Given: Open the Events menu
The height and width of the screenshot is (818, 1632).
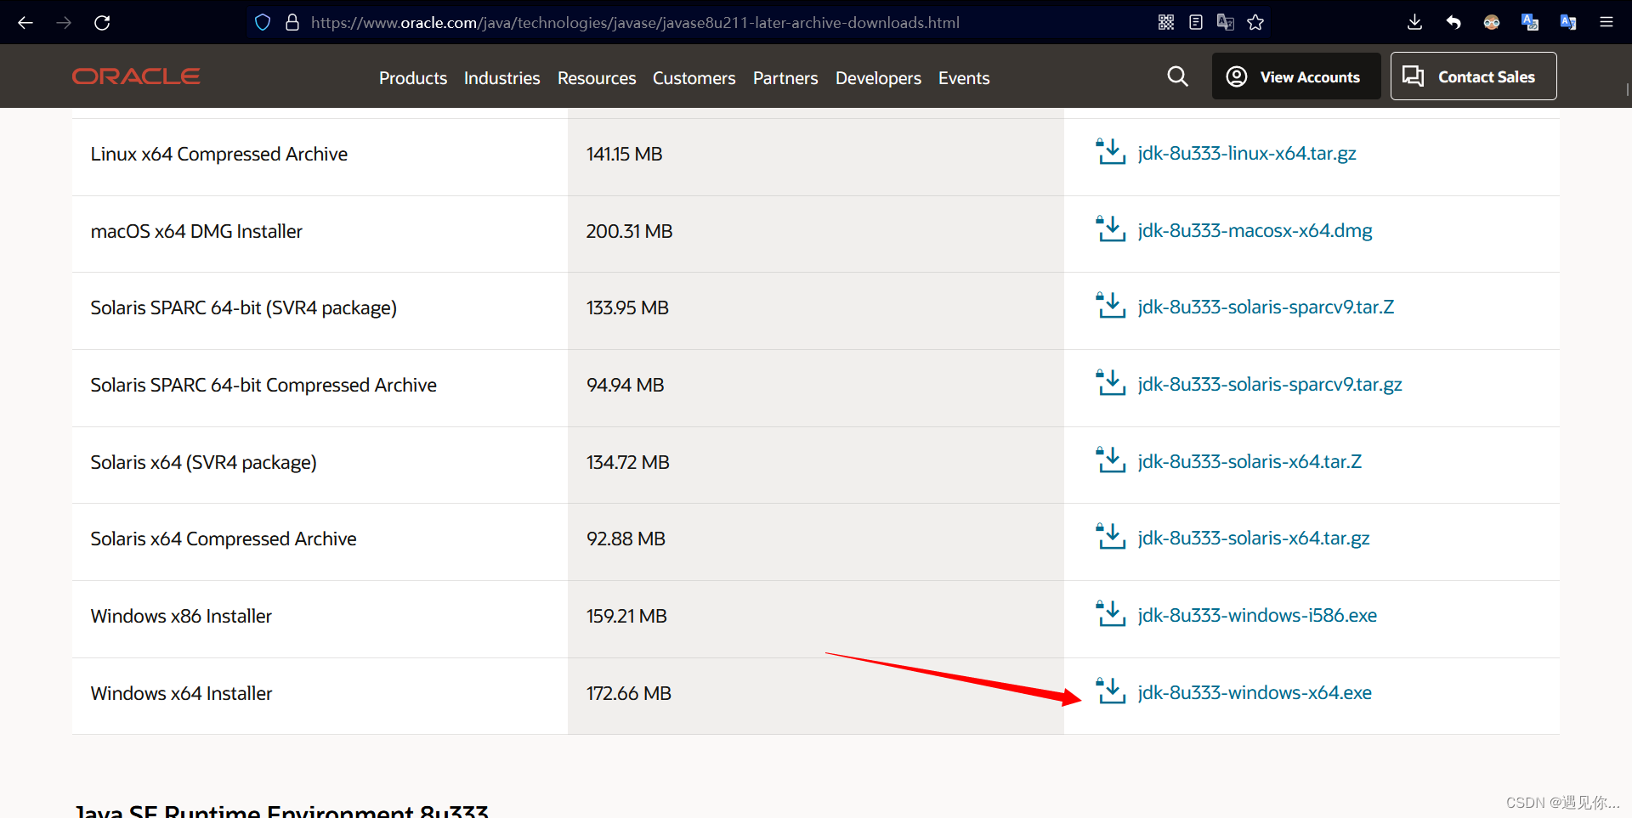Looking at the screenshot, I should 964,78.
